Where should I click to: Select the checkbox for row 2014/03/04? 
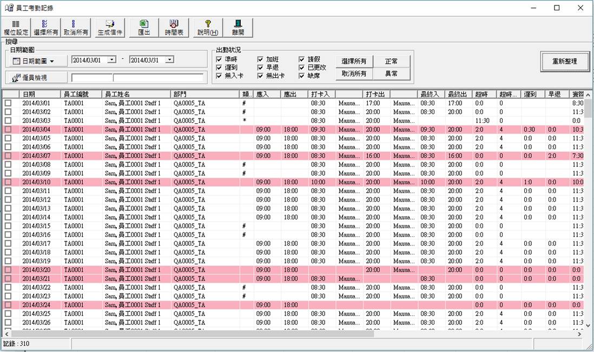tap(8, 130)
